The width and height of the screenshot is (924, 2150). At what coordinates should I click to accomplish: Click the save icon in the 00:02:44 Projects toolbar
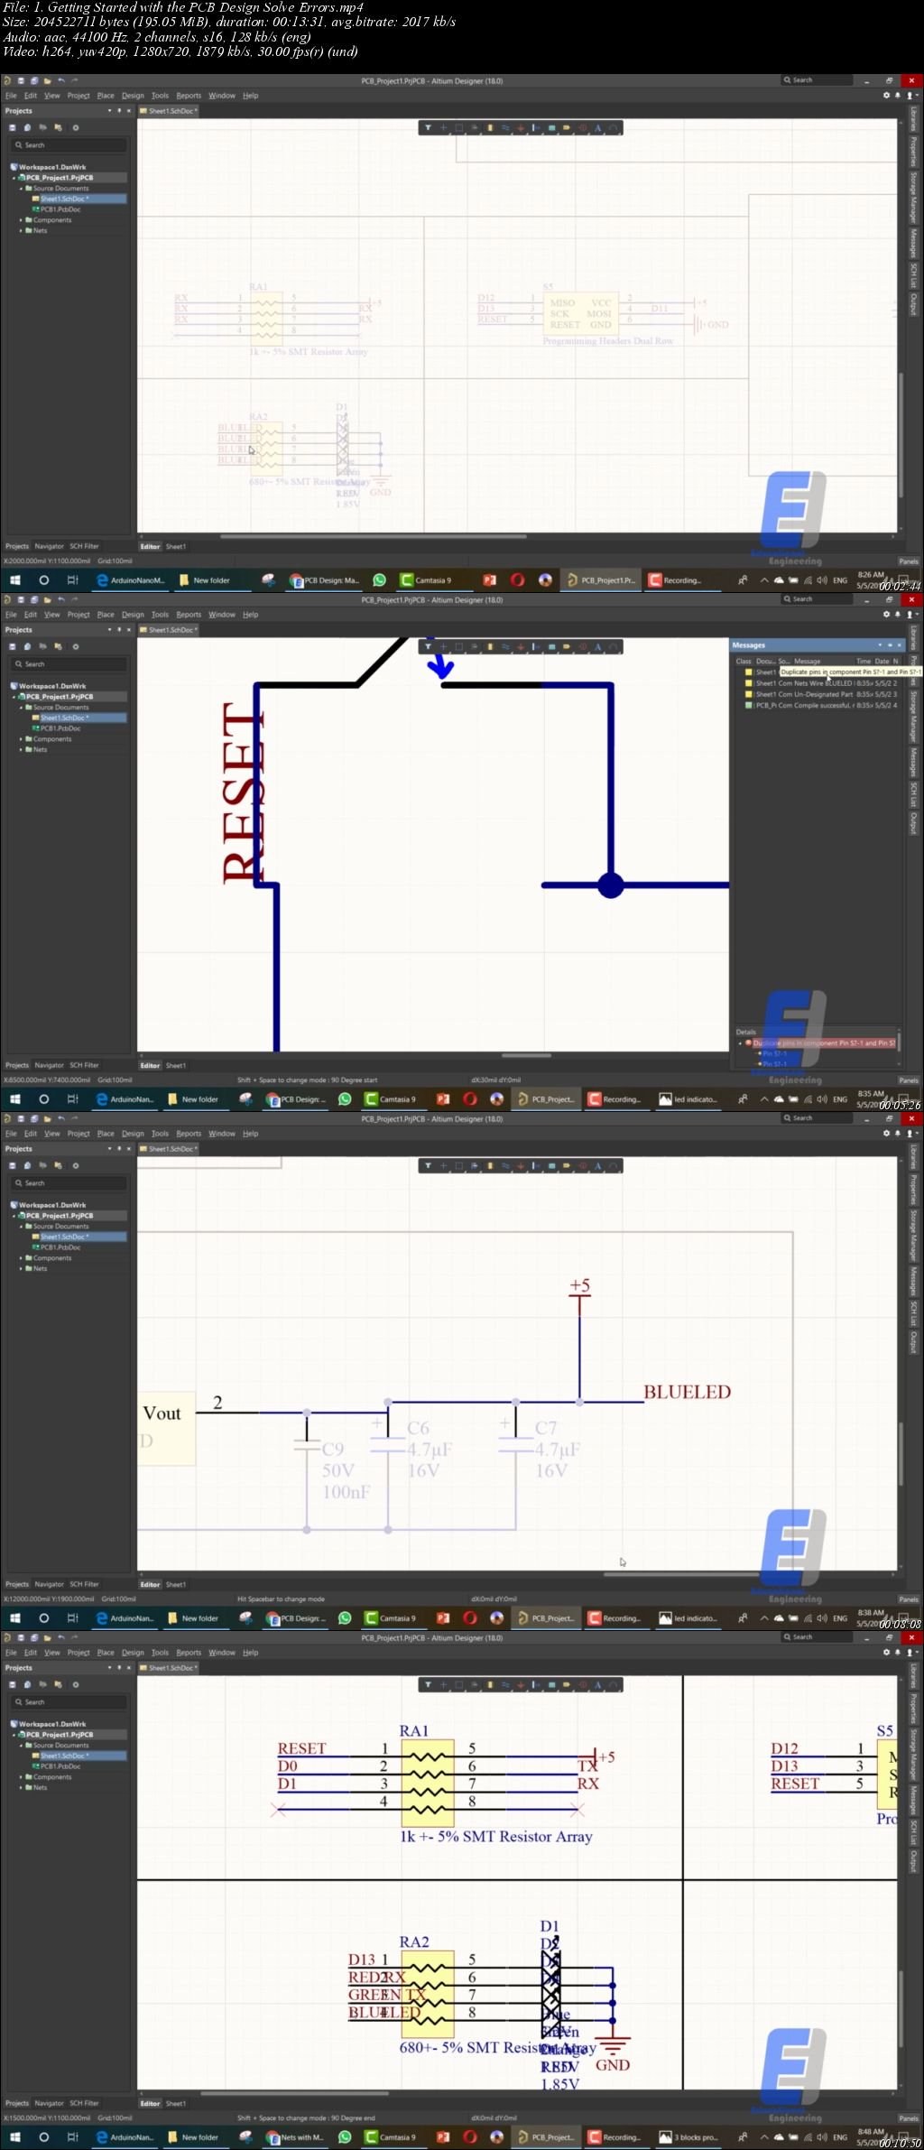pos(13,127)
